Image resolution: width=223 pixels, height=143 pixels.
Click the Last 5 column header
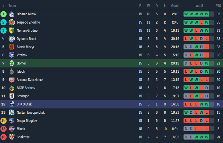[199, 6]
